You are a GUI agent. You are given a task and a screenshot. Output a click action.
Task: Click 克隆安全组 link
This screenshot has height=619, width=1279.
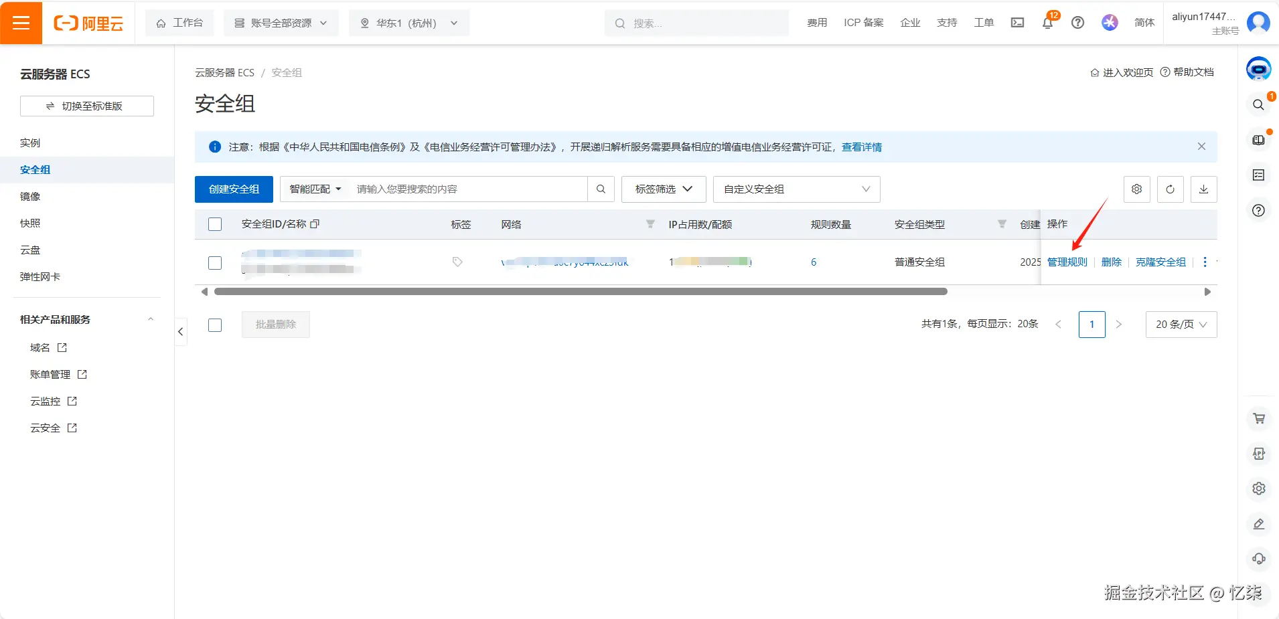tap(1160, 262)
